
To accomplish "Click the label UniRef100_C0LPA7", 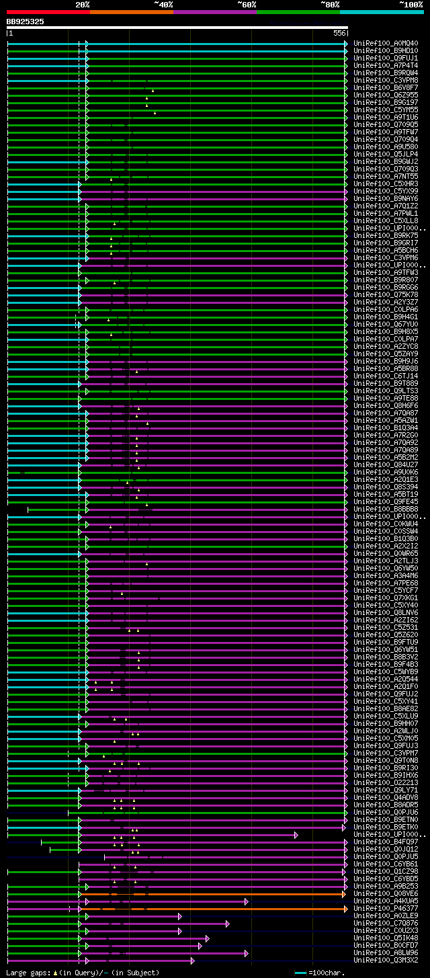I will [x=386, y=339].
